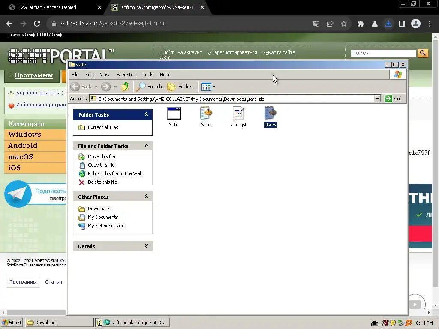The width and height of the screenshot is (439, 329).
Task: Open browser downloads icon
Action: point(388,24)
